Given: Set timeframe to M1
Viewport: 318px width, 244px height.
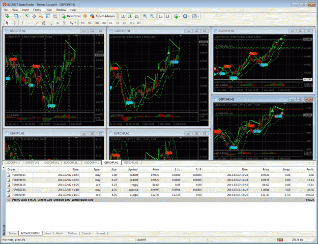Looking at the screenshot, I should (83, 23).
